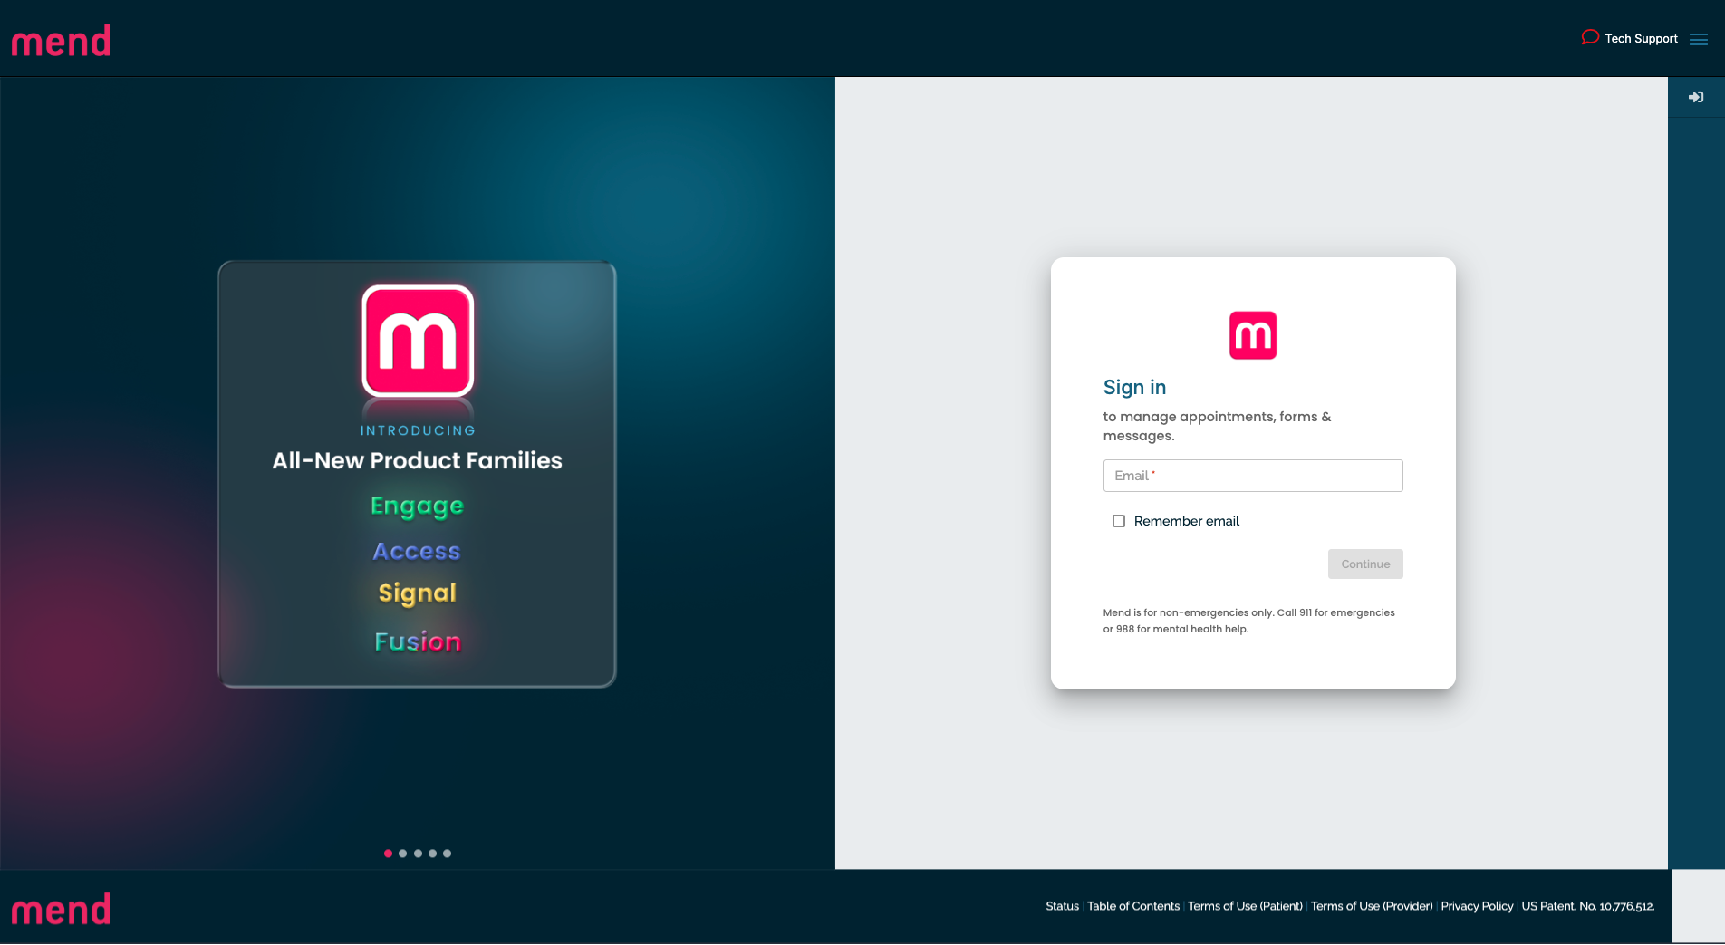Click the mend logo in the footer
This screenshot has height=945, width=1725.
pos(61,909)
